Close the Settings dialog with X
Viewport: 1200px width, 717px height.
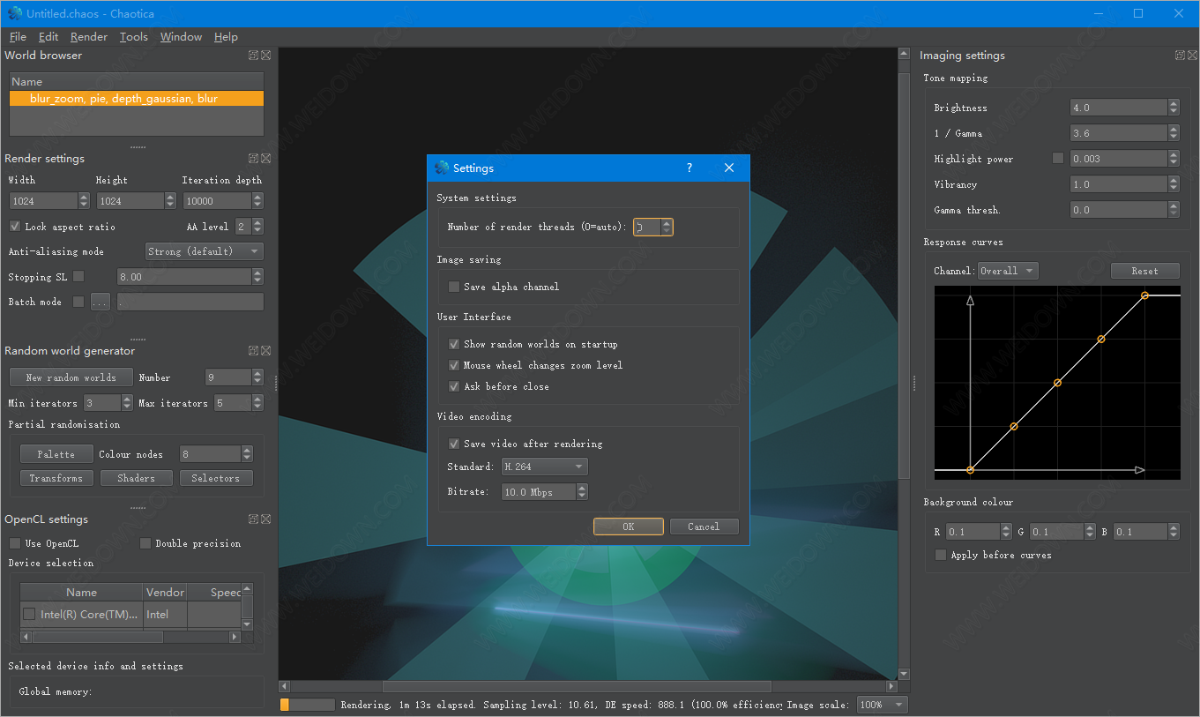(729, 168)
